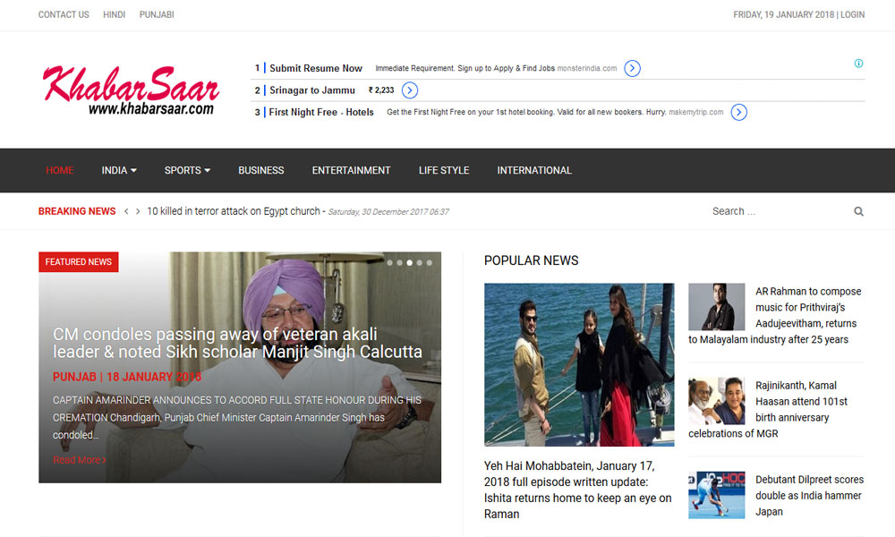Select the last featured slider dot
This screenshot has height=537, width=895.
click(429, 263)
